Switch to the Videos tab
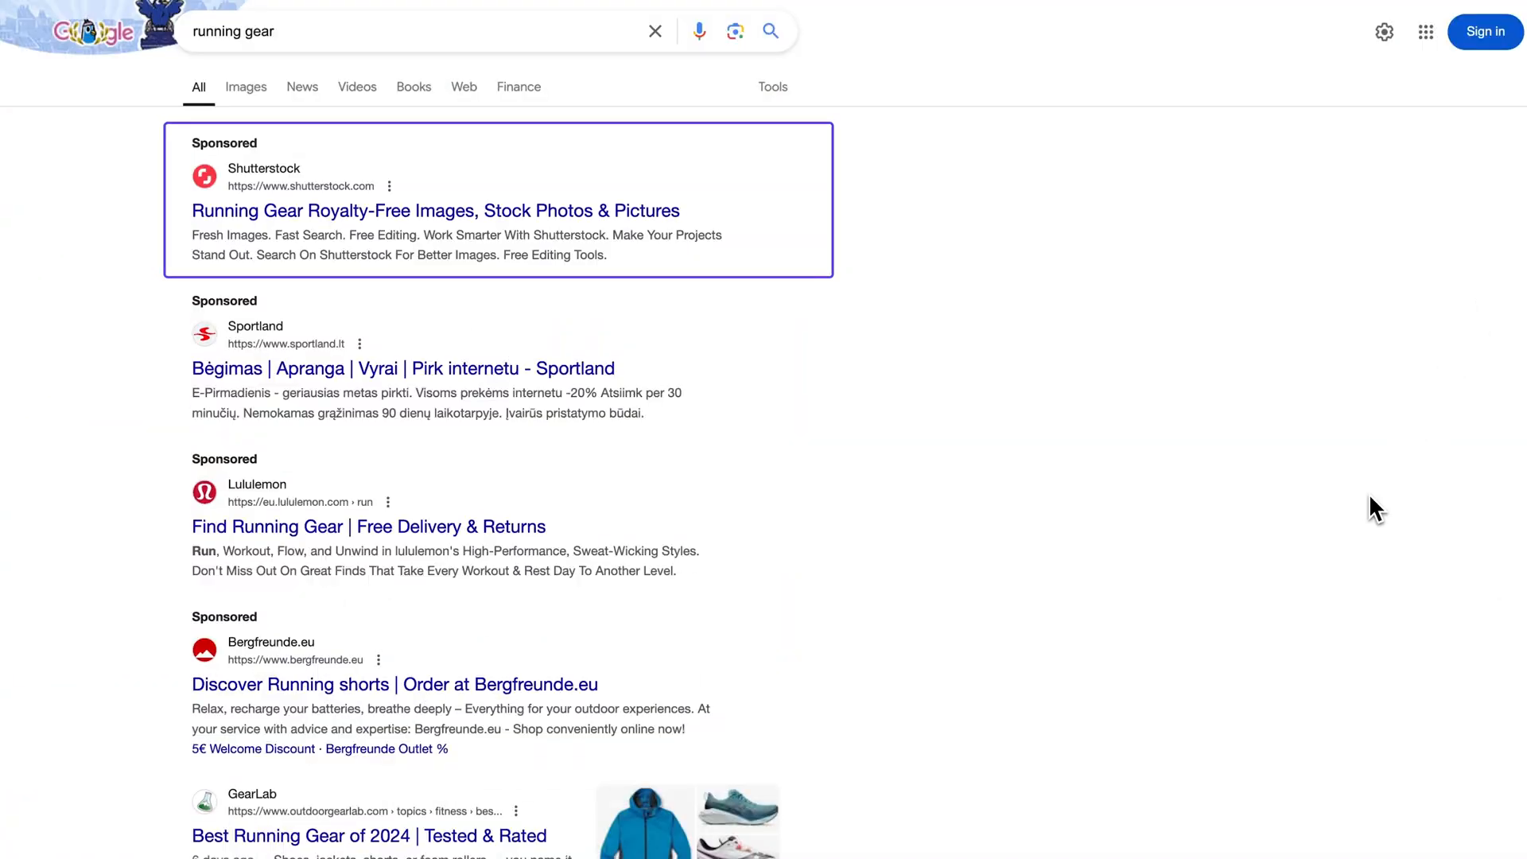The width and height of the screenshot is (1527, 859). (x=357, y=87)
